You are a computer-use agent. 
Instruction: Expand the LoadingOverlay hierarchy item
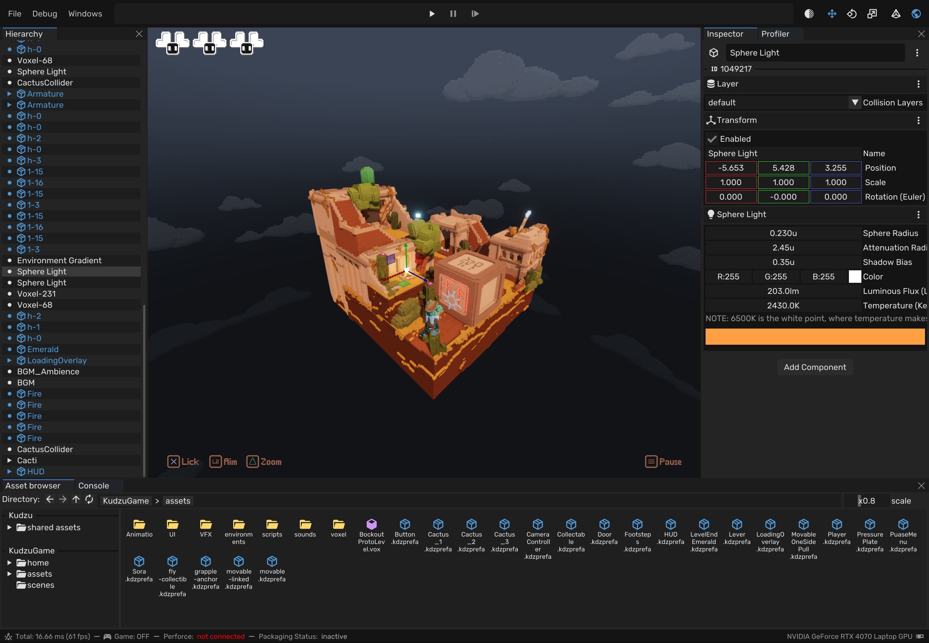coord(9,361)
